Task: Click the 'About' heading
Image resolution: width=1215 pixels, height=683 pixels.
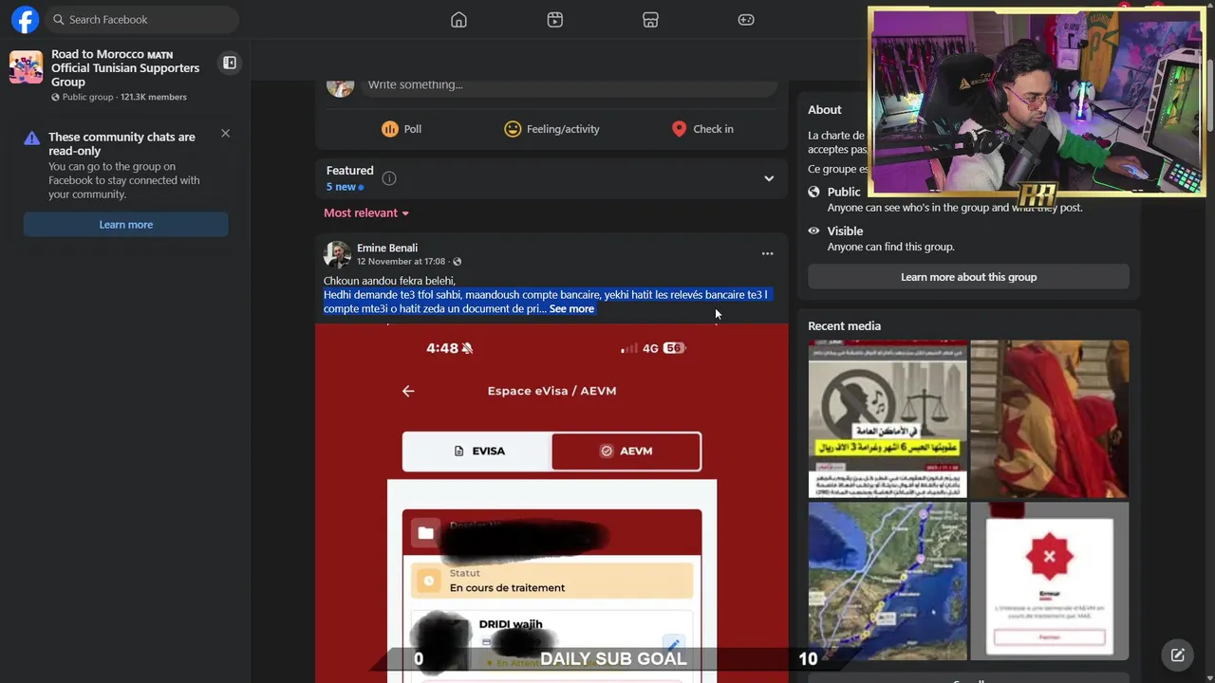Action: point(825,110)
